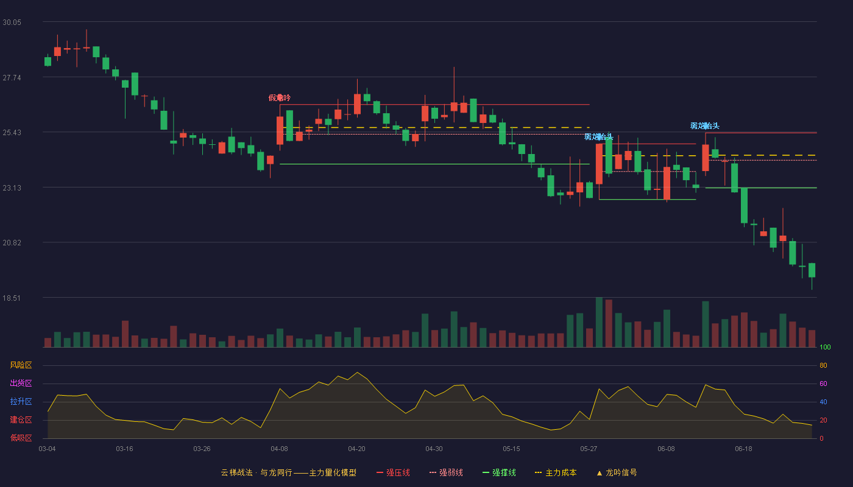The width and height of the screenshot is (853, 487).
Task: Click the 20.82 price axis label
Action: 12,242
